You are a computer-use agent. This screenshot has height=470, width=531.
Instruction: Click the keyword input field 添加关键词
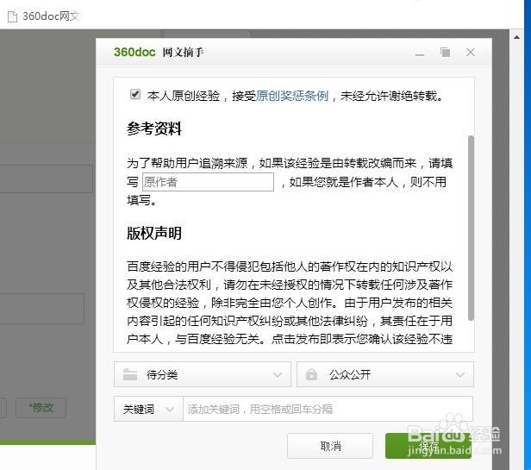pyautogui.click(x=328, y=409)
